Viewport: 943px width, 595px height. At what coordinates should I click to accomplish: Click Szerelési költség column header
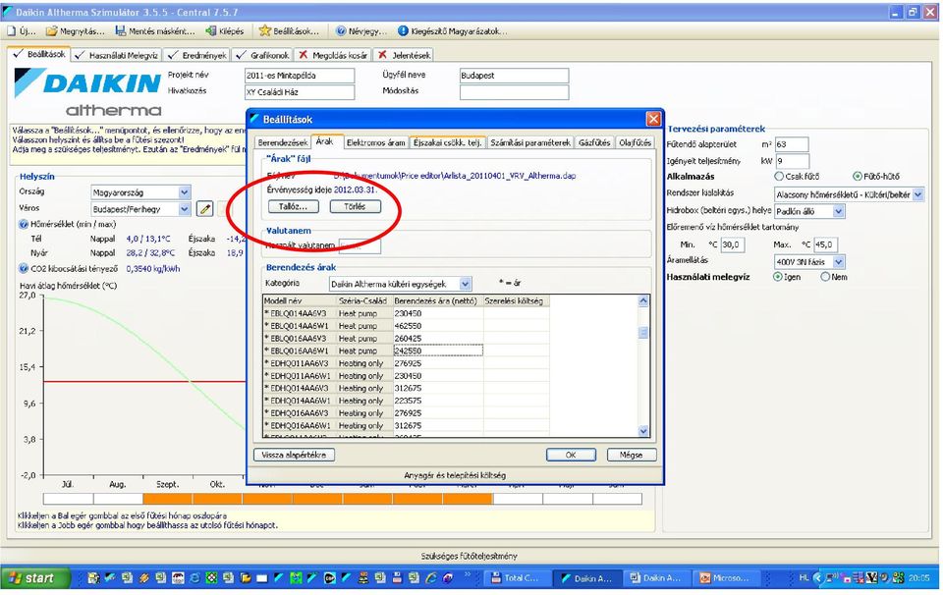click(x=516, y=301)
